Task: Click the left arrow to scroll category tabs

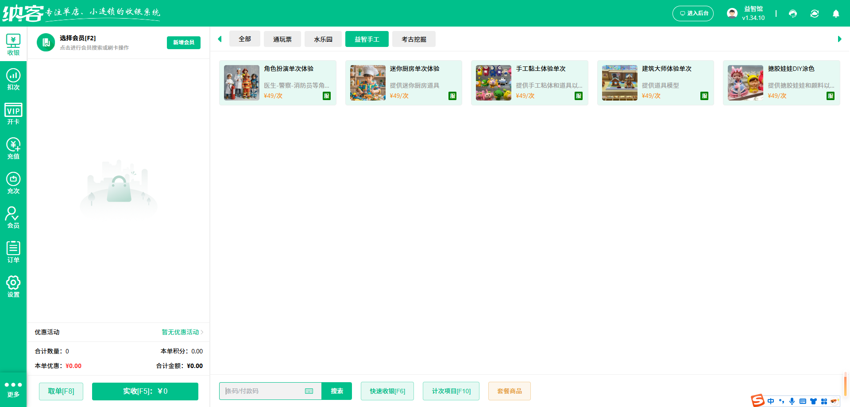Action: tap(220, 39)
